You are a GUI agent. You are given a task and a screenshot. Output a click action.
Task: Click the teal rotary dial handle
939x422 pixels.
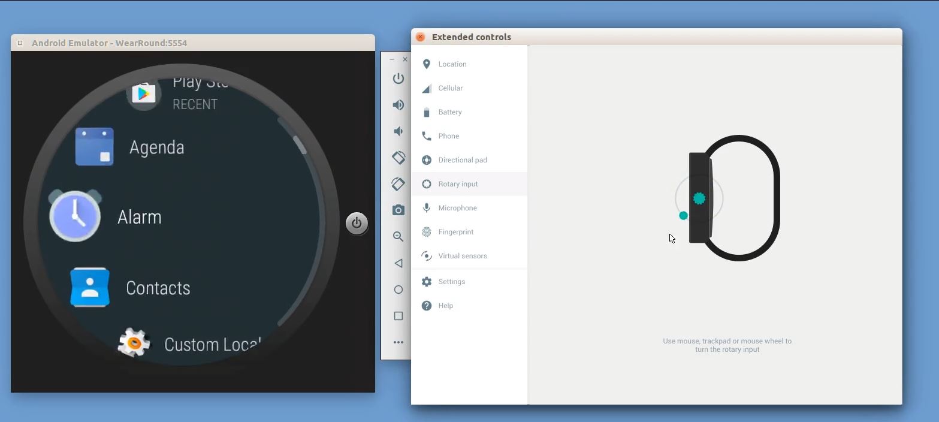683,215
